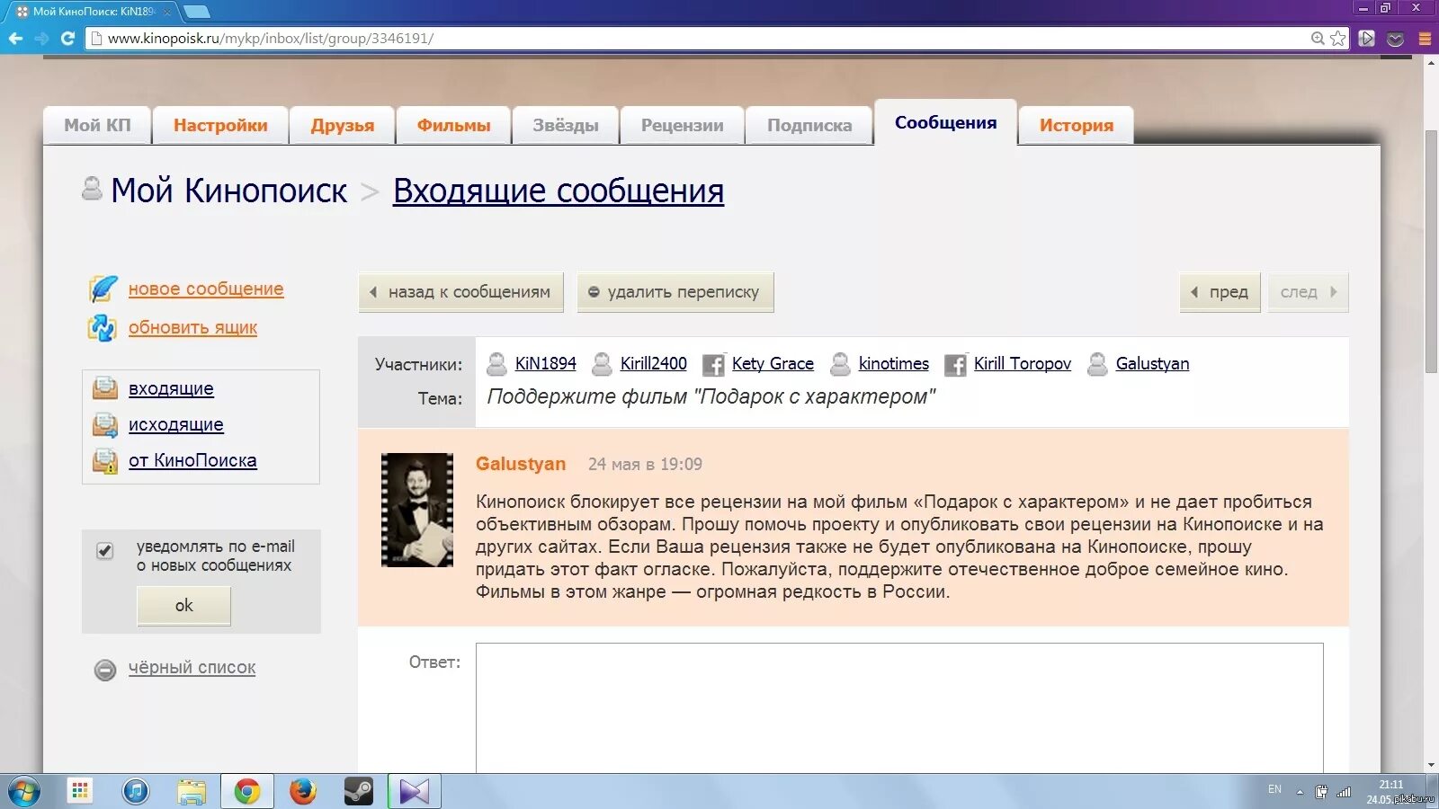Reload the page with the refresh icon
Viewport: 1439px width, 809px height.
pyautogui.click(x=67, y=39)
